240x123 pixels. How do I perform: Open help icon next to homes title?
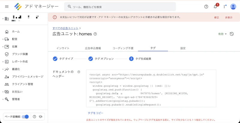point(95,34)
